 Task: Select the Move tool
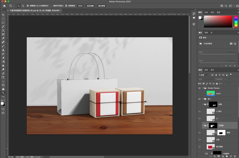(3, 15)
